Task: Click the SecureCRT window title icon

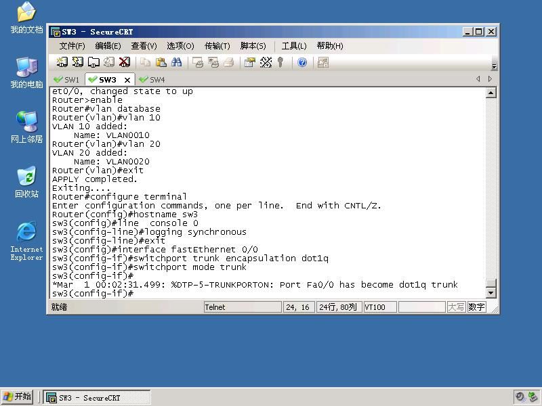Action: 56,32
